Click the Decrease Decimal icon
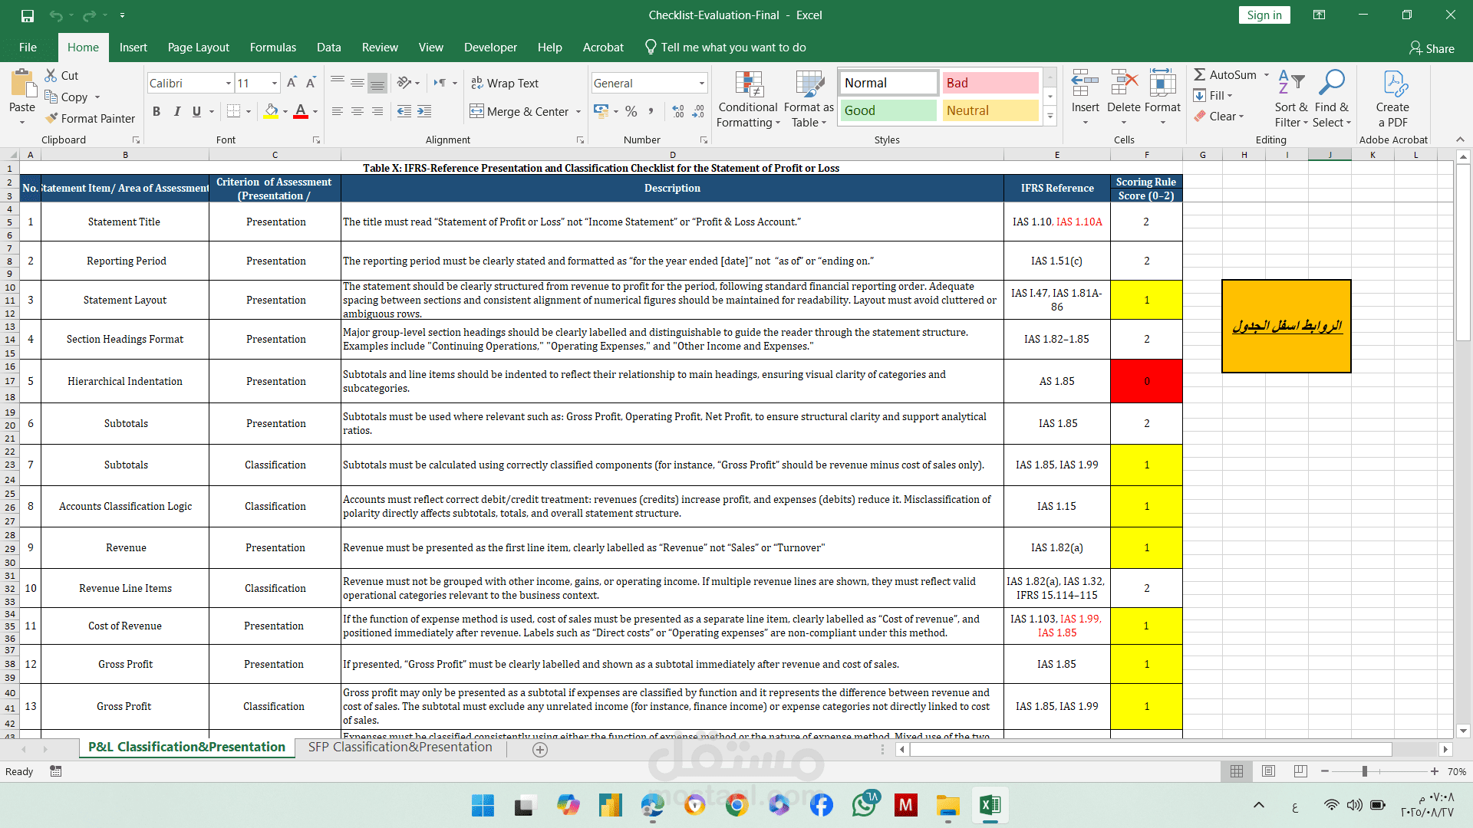This screenshot has height=828, width=1473. point(698,111)
